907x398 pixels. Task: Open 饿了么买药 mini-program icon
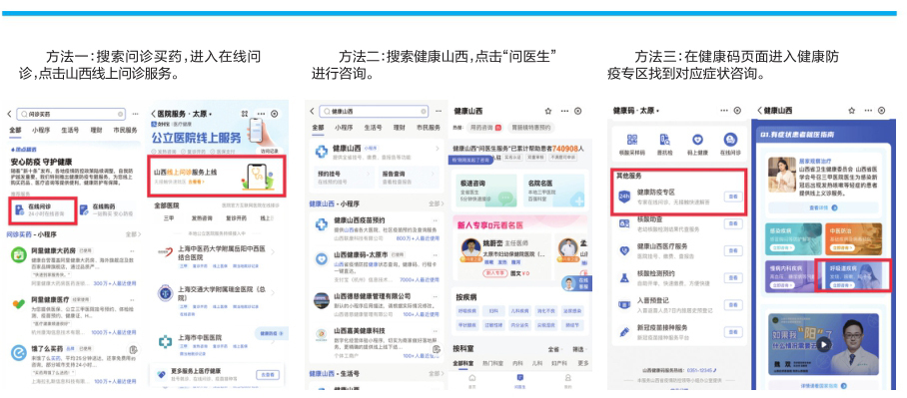(19, 352)
